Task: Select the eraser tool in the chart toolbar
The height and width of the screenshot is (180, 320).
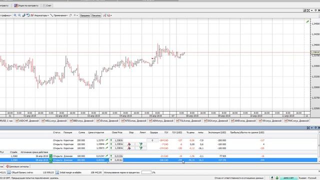Action: [x=70, y=15]
